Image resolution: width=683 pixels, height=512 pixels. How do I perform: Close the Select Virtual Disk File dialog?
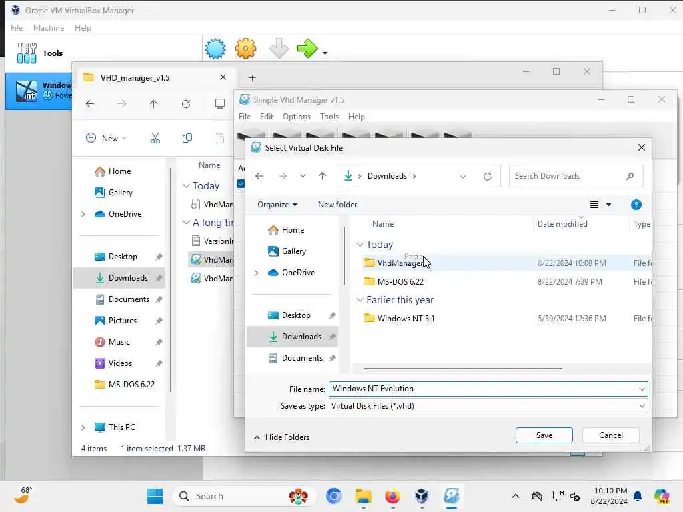(641, 147)
